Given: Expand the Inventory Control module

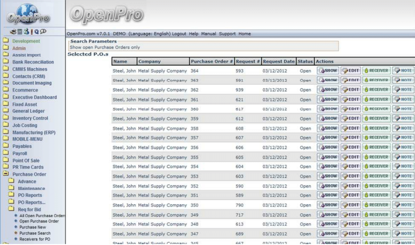Looking at the screenshot, I should coord(5,118).
